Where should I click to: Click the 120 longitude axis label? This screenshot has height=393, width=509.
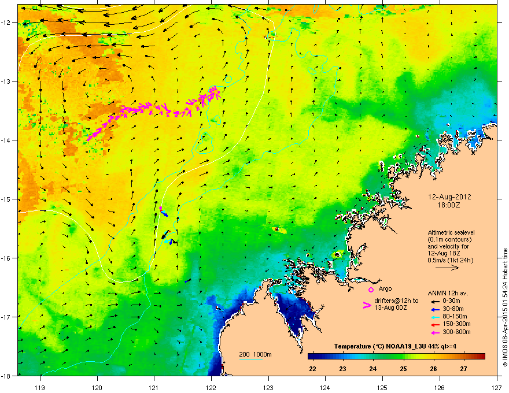97,388
